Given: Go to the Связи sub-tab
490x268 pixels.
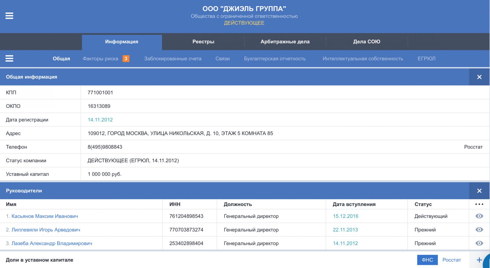Looking at the screenshot, I should [223, 59].
